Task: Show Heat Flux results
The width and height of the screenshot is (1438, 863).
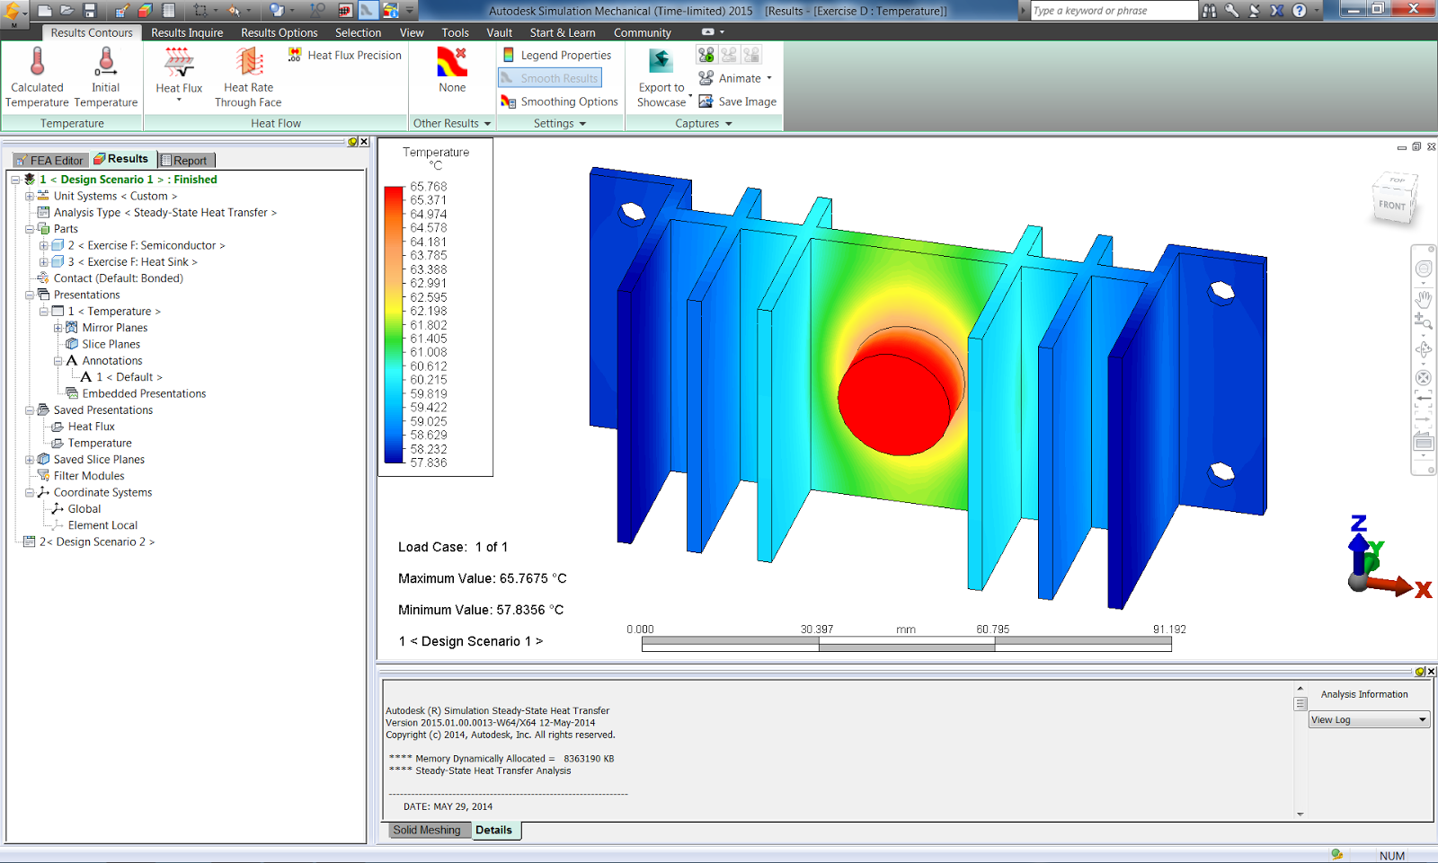Action: tap(179, 74)
